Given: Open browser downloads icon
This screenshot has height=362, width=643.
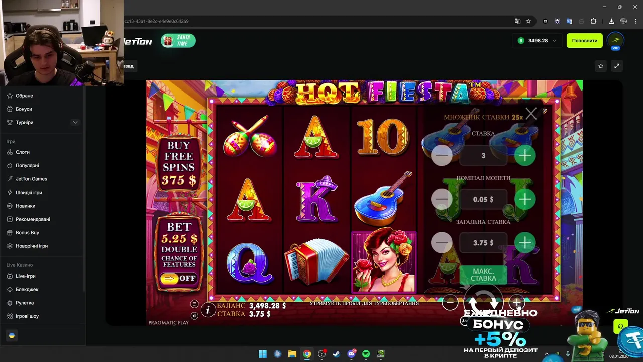Looking at the screenshot, I should [611, 21].
